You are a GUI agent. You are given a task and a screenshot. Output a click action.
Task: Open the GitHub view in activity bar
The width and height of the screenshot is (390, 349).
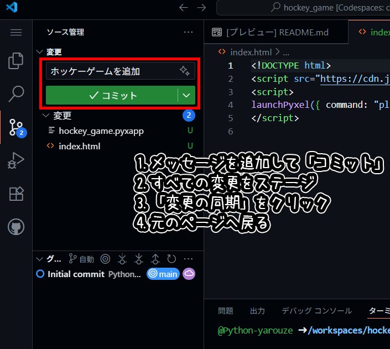16,227
